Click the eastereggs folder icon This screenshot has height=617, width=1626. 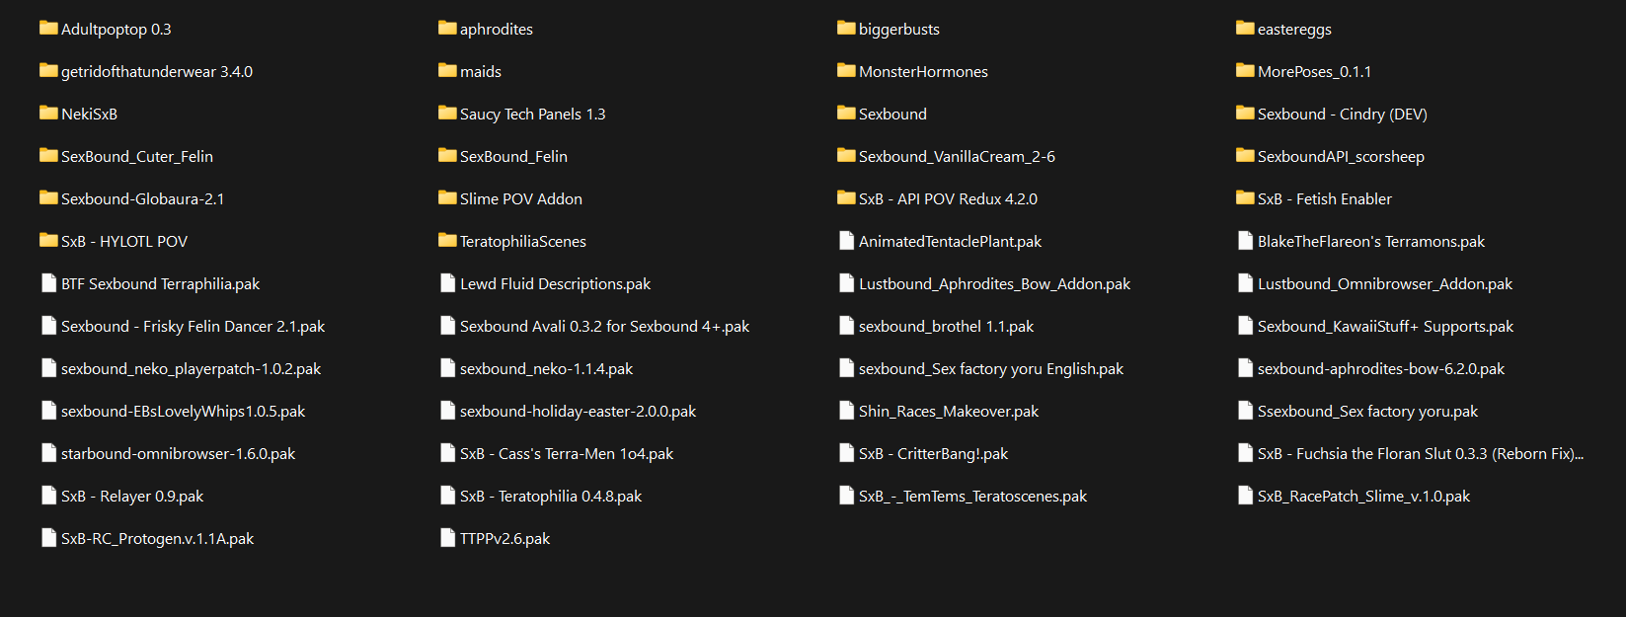coord(1245,28)
